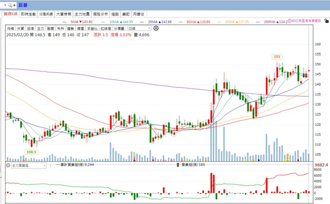
Task: Click the 10MA legend line swatch
Action: pyautogui.click(x=103, y=22)
